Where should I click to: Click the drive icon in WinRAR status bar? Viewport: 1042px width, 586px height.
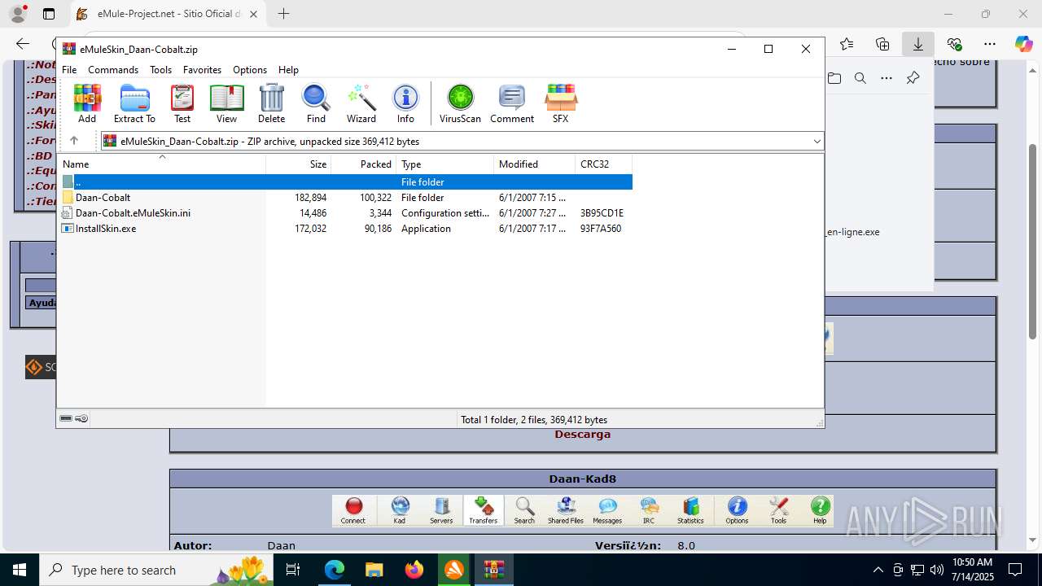pyautogui.click(x=66, y=419)
